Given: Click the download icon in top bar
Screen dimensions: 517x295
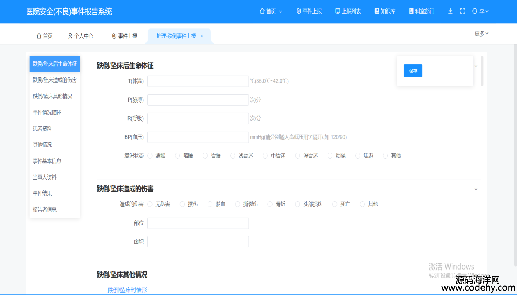Looking at the screenshot, I should coord(450,11).
